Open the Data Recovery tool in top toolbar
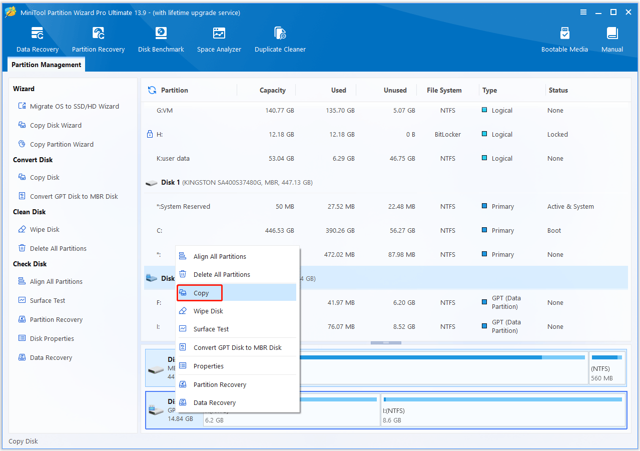 coord(38,40)
